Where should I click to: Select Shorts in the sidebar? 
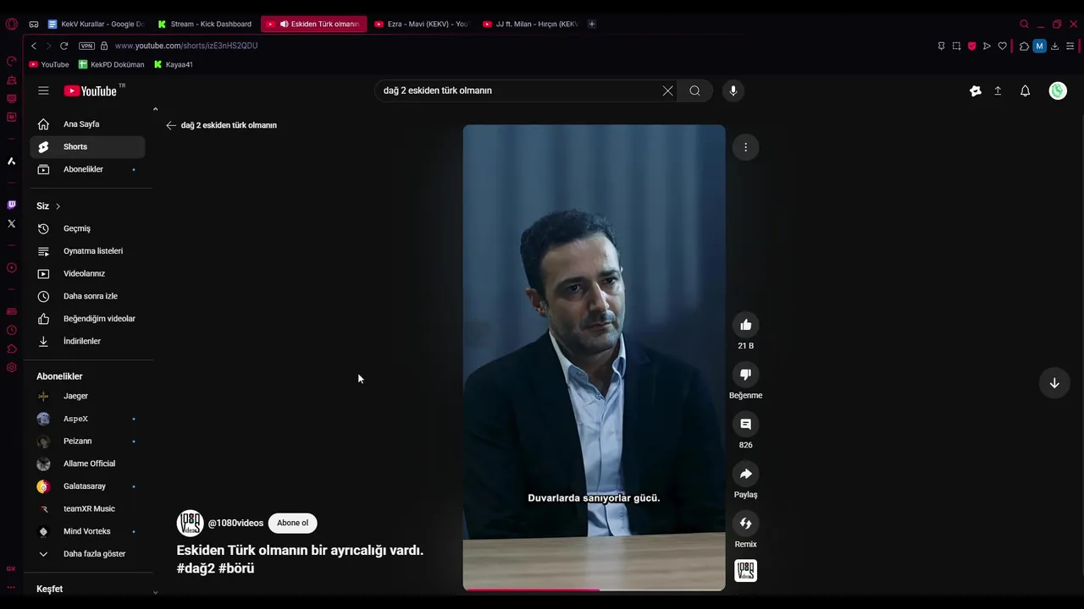click(87, 146)
